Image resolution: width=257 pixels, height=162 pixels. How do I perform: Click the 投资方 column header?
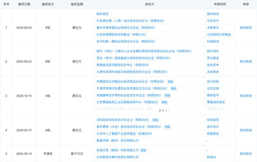pos(150,4)
